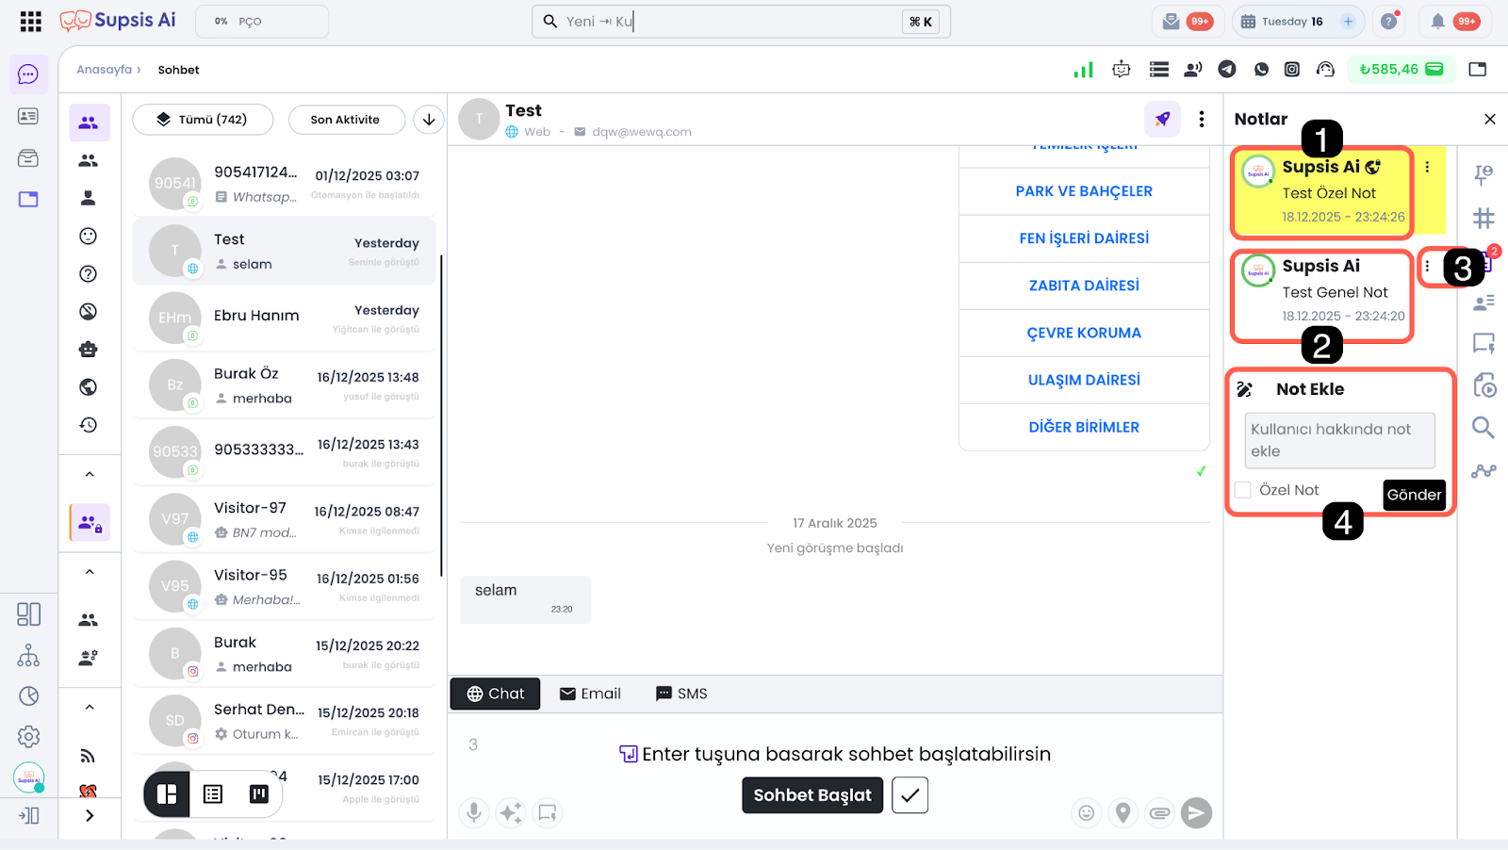This screenshot has height=850, width=1508.
Task: Enable the Özel Not checkbox
Action: click(x=1243, y=490)
